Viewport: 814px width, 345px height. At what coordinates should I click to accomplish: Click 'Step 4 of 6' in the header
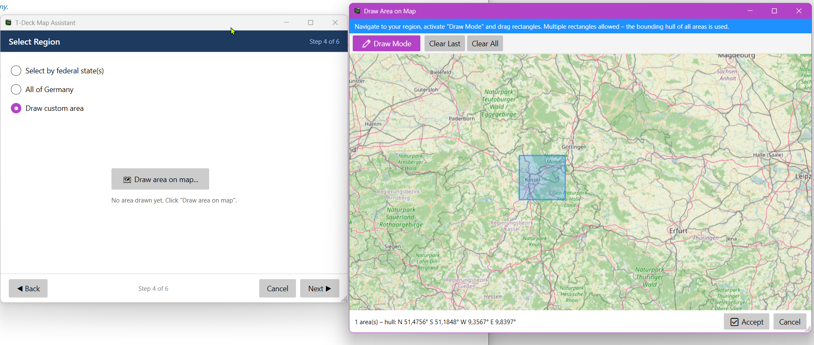pyautogui.click(x=324, y=42)
